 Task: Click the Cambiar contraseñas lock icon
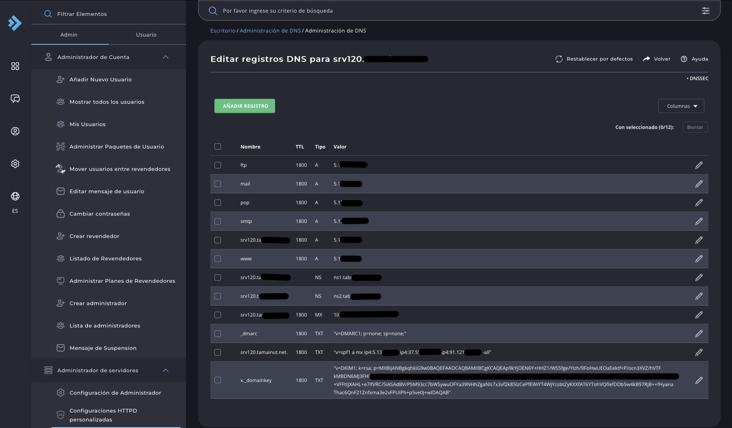point(61,214)
